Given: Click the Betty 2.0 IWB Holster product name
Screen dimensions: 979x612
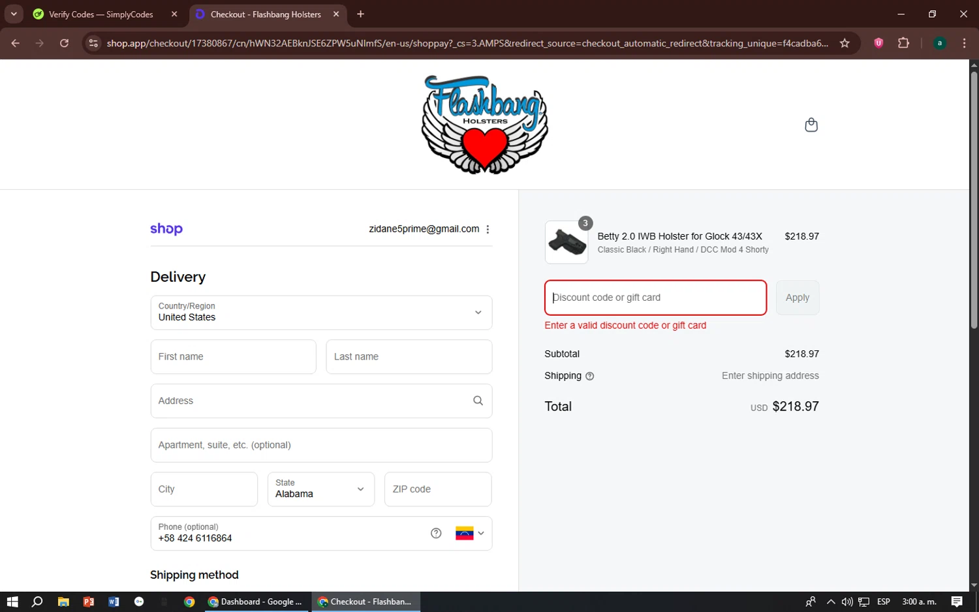Looking at the screenshot, I should tap(679, 236).
